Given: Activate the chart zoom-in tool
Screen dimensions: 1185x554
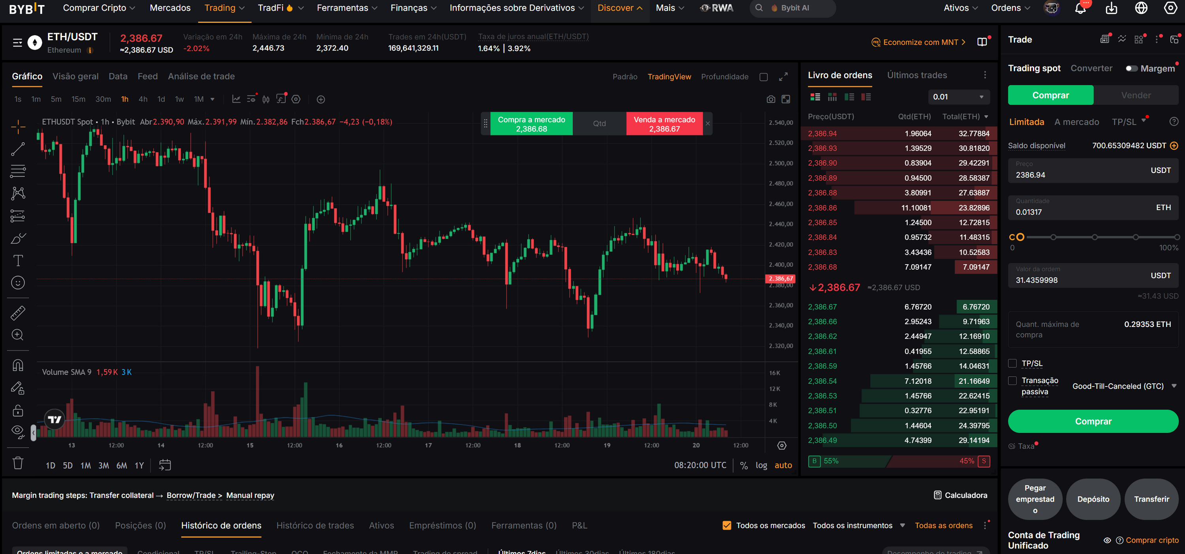Looking at the screenshot, I should [18, 335].
